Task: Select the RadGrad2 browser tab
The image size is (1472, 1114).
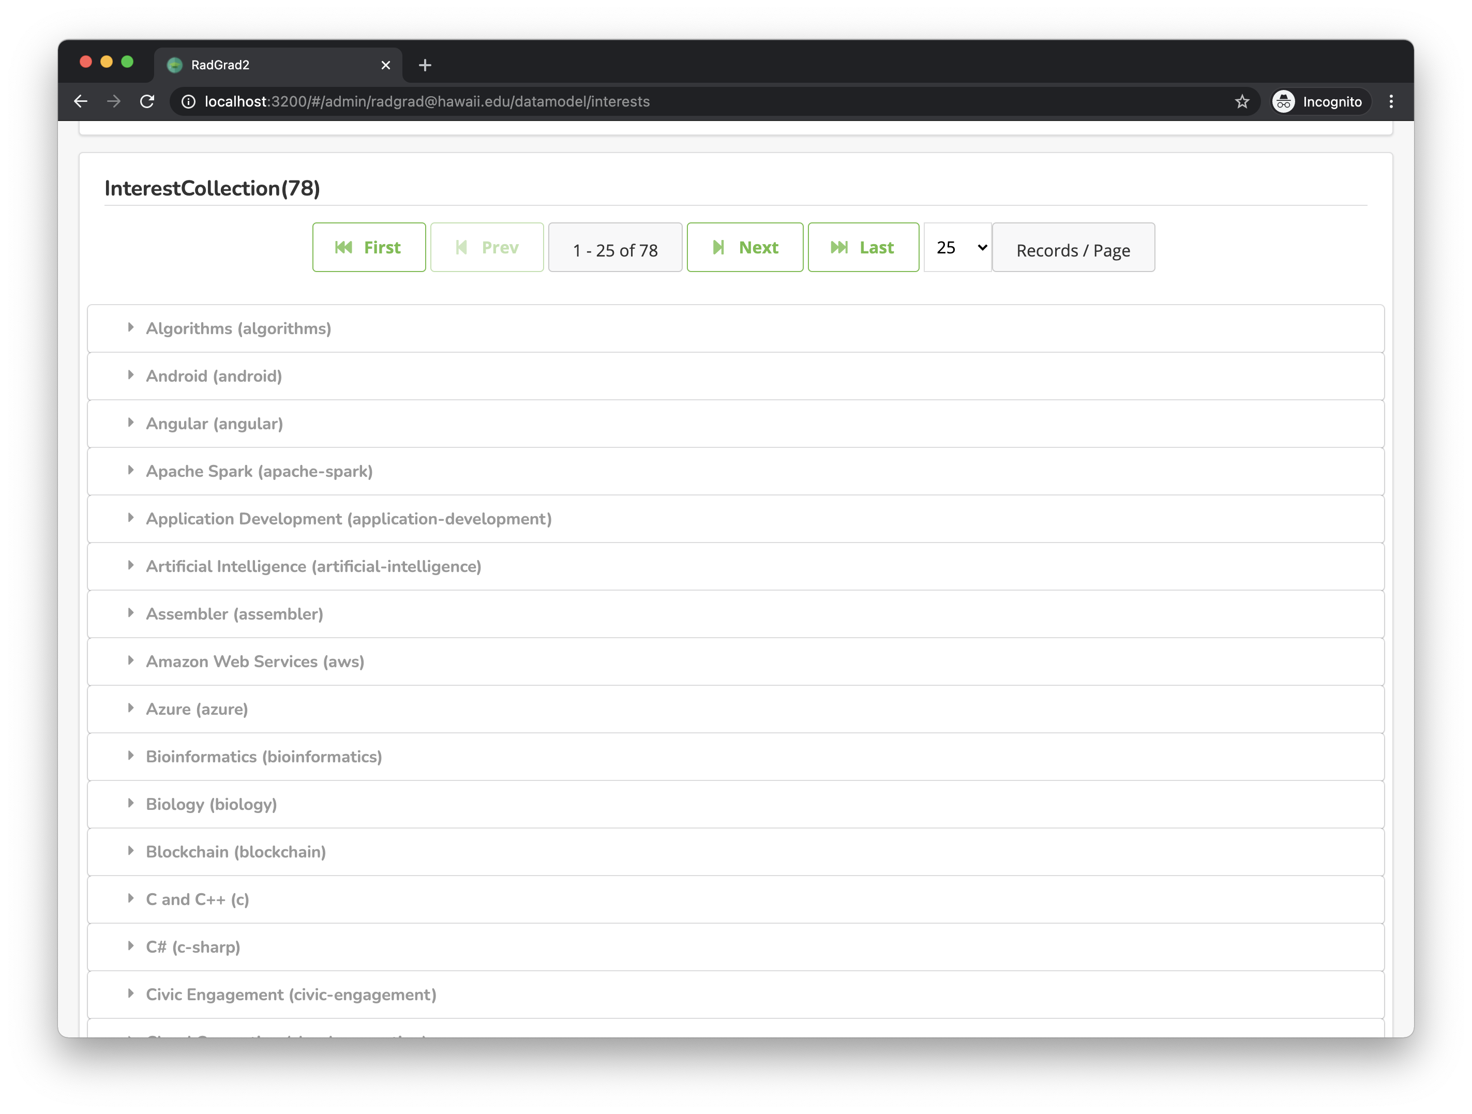Action: (278, 65)
